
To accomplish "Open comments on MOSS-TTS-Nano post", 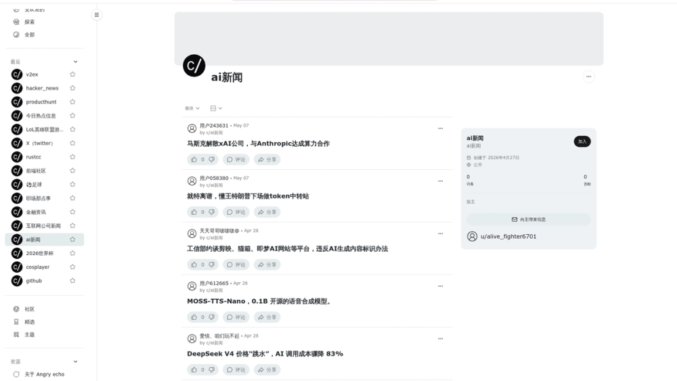I will pos(236,317).
